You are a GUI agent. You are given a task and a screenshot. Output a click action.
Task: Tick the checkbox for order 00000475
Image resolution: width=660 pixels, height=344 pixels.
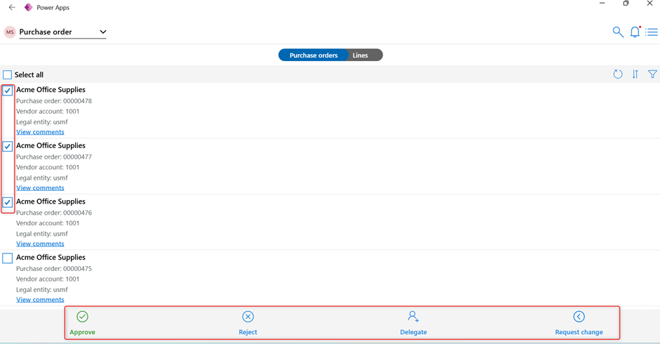pos(8,258)
